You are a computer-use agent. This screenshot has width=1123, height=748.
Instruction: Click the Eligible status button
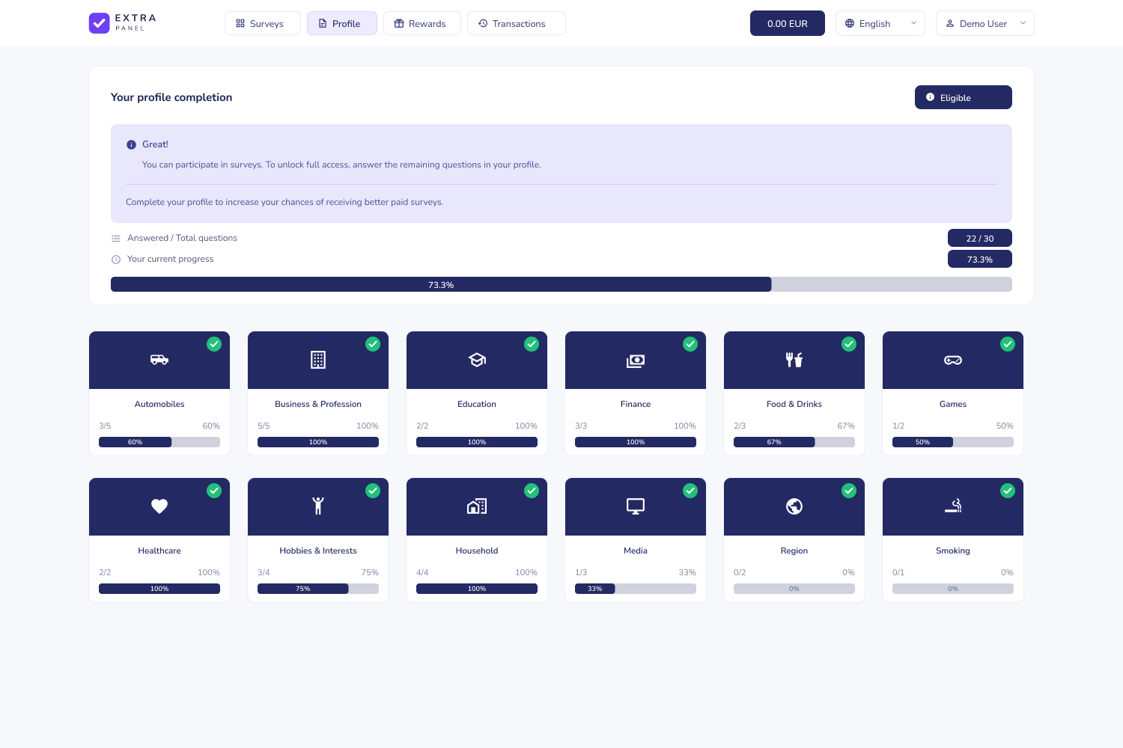[964, 97]
